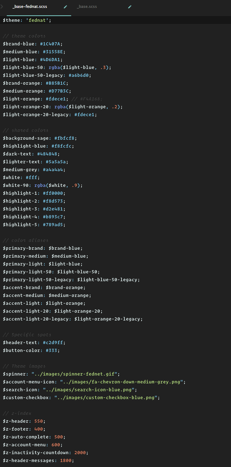The image size is (231, 467).
Task: Expand the sidebar chevron beside the tabs
Action: coord(2,6)
